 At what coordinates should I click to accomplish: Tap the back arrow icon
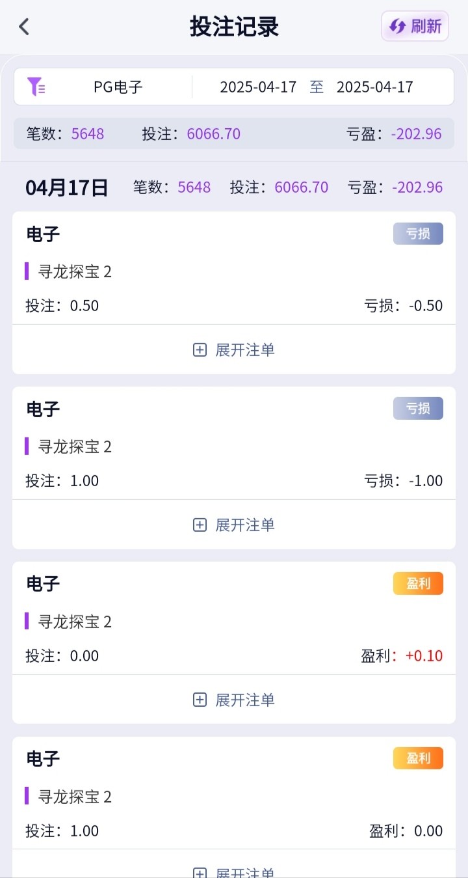tap(24, 27)
